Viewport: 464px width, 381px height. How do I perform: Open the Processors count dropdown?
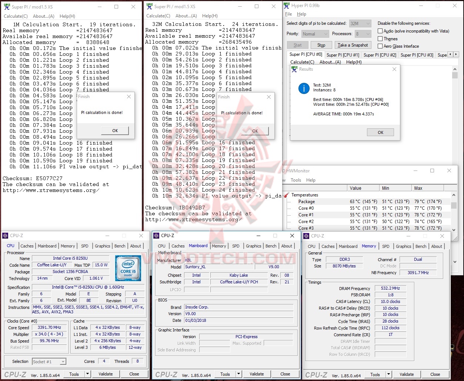363,34
